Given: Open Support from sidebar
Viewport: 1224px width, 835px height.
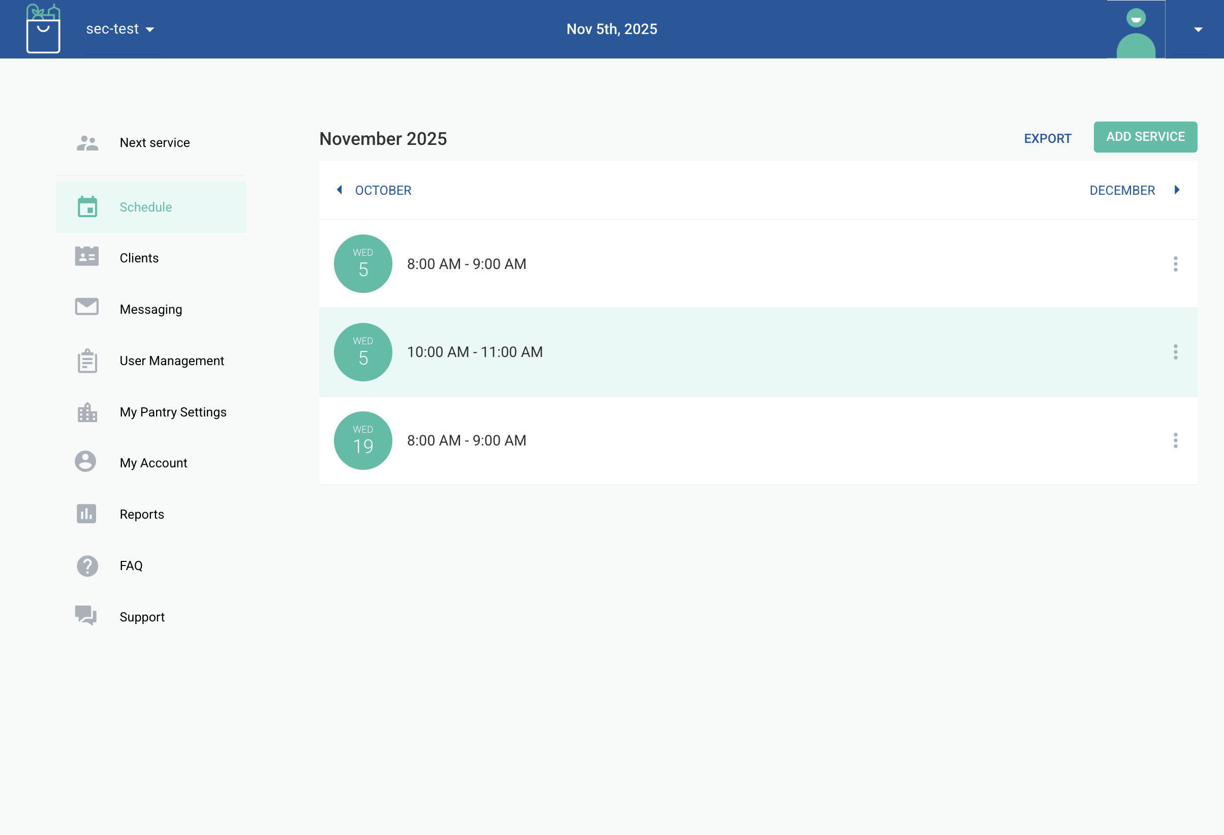Looking at the screenshot, I should [x=150, y=617].
